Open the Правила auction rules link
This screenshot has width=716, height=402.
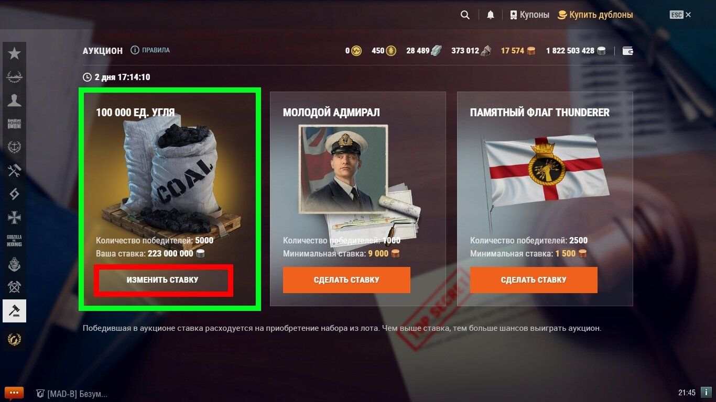[x=150, y=50]
